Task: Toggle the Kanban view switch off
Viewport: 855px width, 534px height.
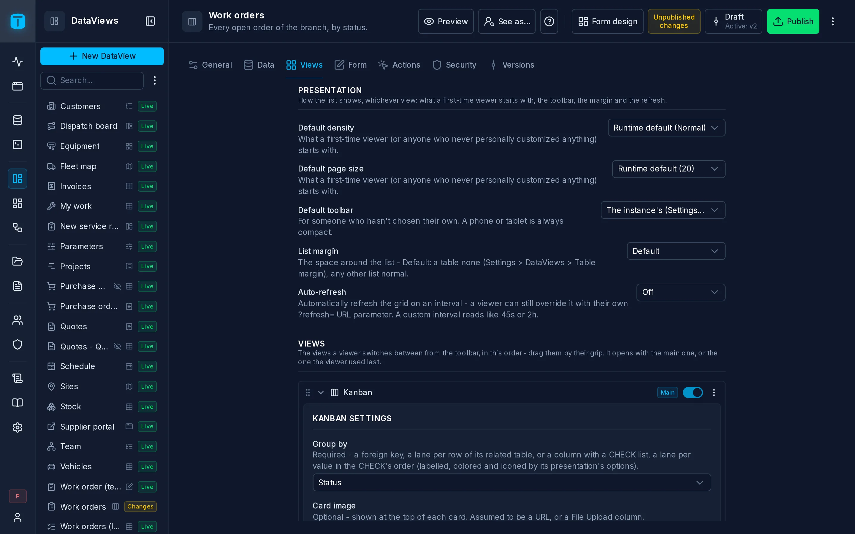Action: pyautogui.click(x=693, y=392)
